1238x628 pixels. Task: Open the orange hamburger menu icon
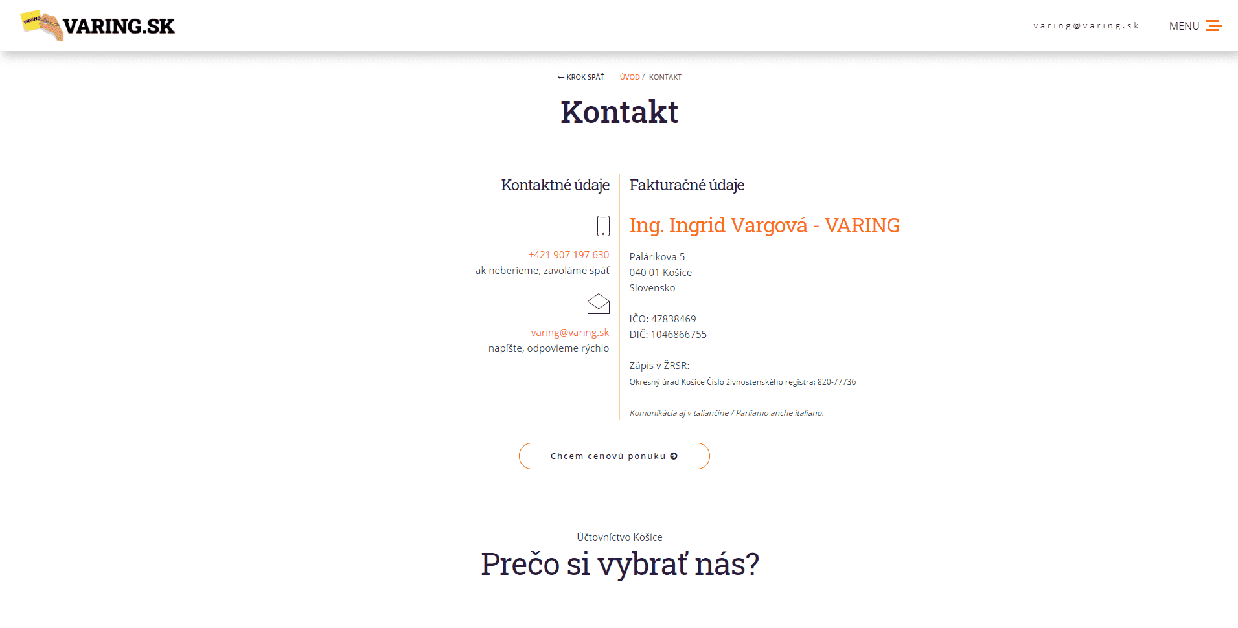tap(1213, 26)
